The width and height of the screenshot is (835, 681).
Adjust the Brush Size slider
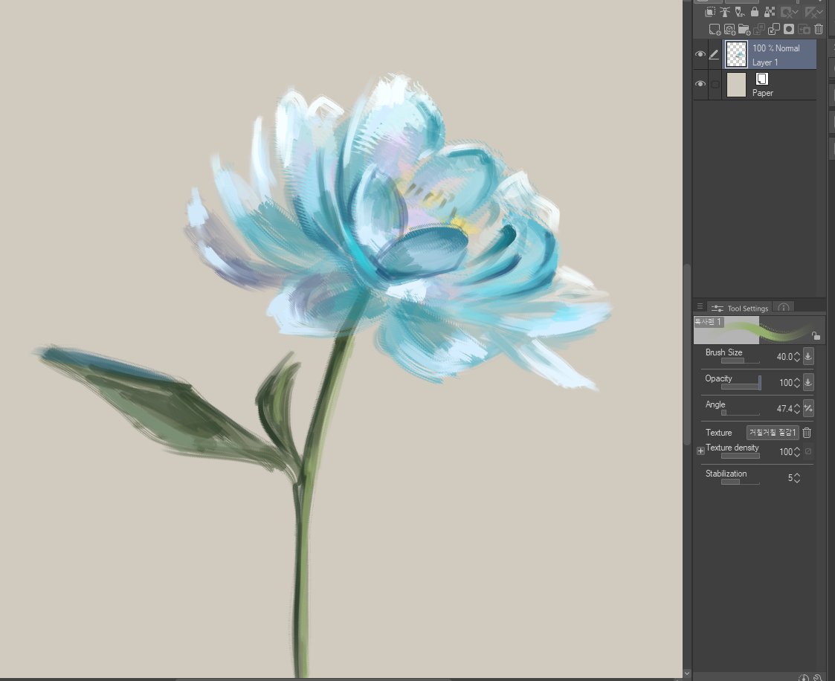pyautogui.click(x=741, y=361)
